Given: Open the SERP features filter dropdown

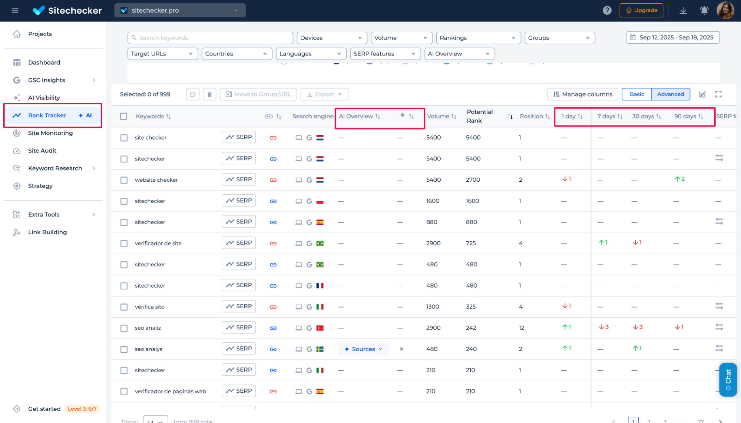Looking at the screenshot, I should coord(385,54).
